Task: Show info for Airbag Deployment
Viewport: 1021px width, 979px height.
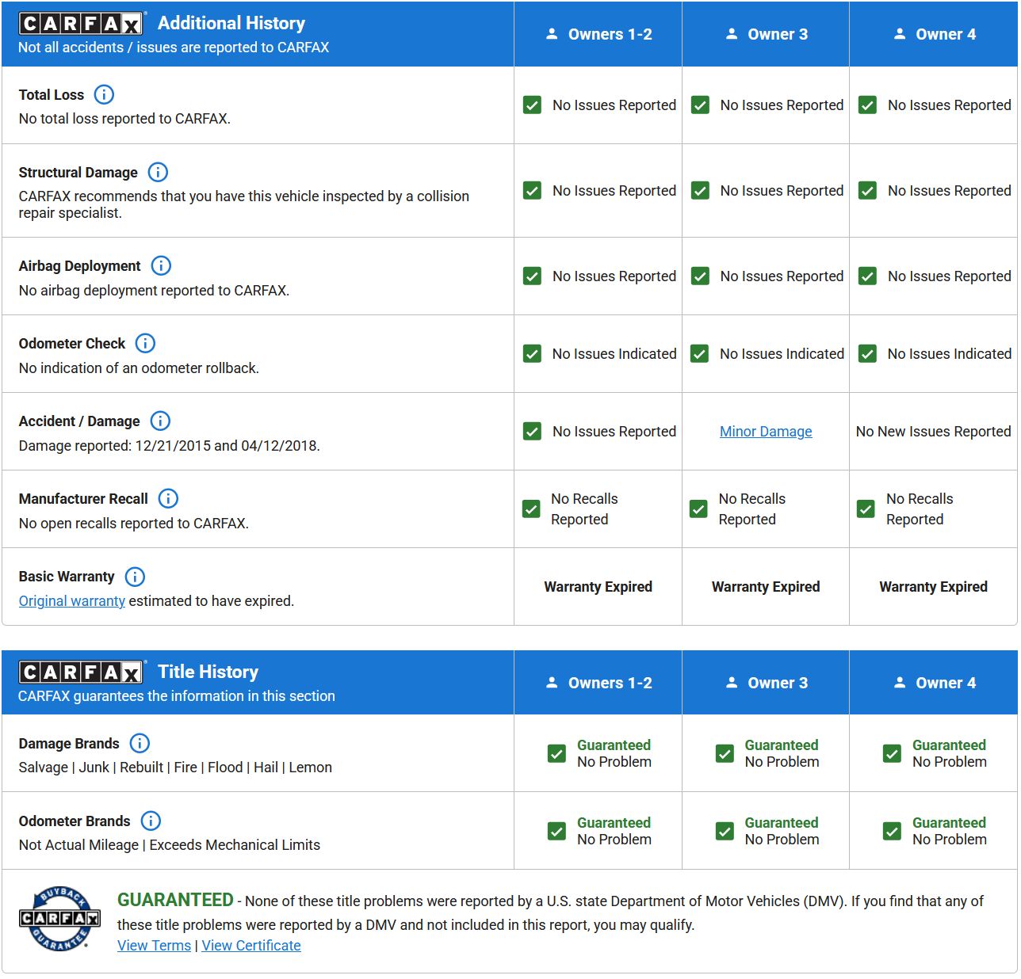Action: 161,266
